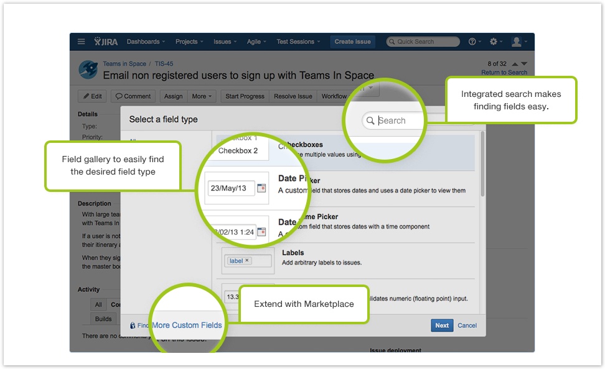The height and width of the screenshot is (369, 605).
Task: Click the calendar icon beside 23/May/13
Action: tap(261, 188)
